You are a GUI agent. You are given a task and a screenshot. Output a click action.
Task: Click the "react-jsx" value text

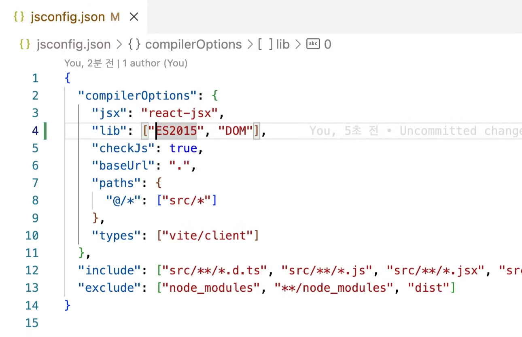click(x=180, y=113)
